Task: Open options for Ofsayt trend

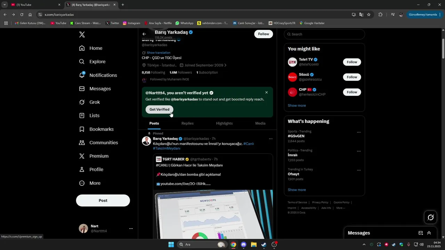Action: 359,170
